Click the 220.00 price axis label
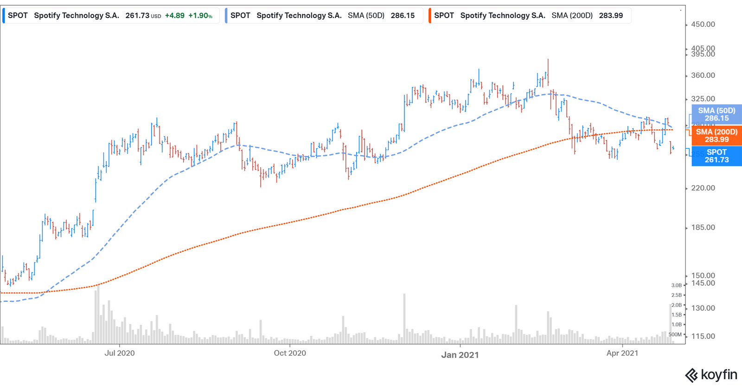Screen dimensions: 742x388 tap(703, 188)
